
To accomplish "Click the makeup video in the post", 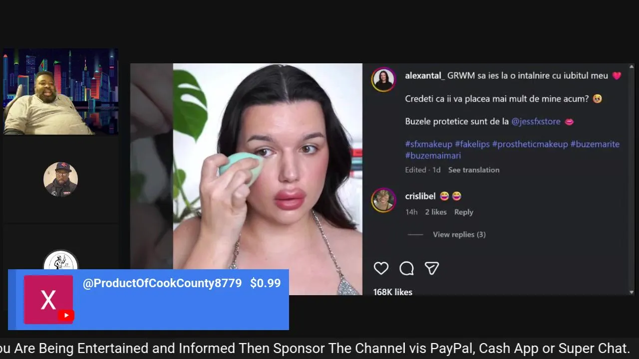I will point(268,179).
